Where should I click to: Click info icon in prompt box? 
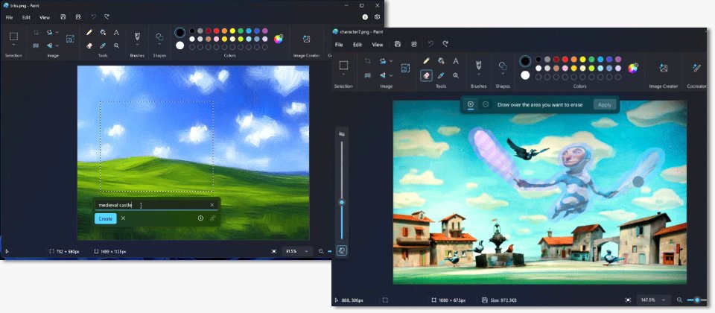click(200, 218)
